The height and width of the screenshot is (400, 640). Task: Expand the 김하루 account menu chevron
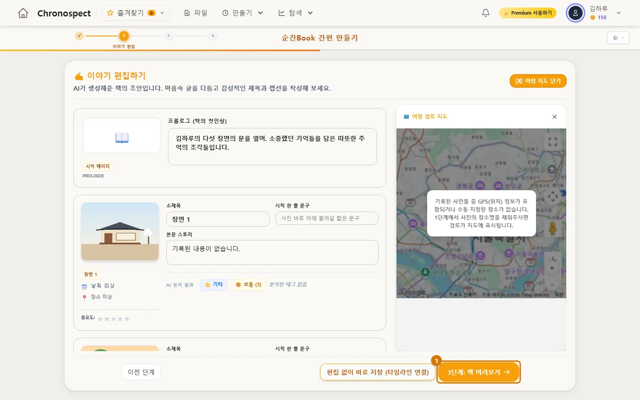click(619, 13)
